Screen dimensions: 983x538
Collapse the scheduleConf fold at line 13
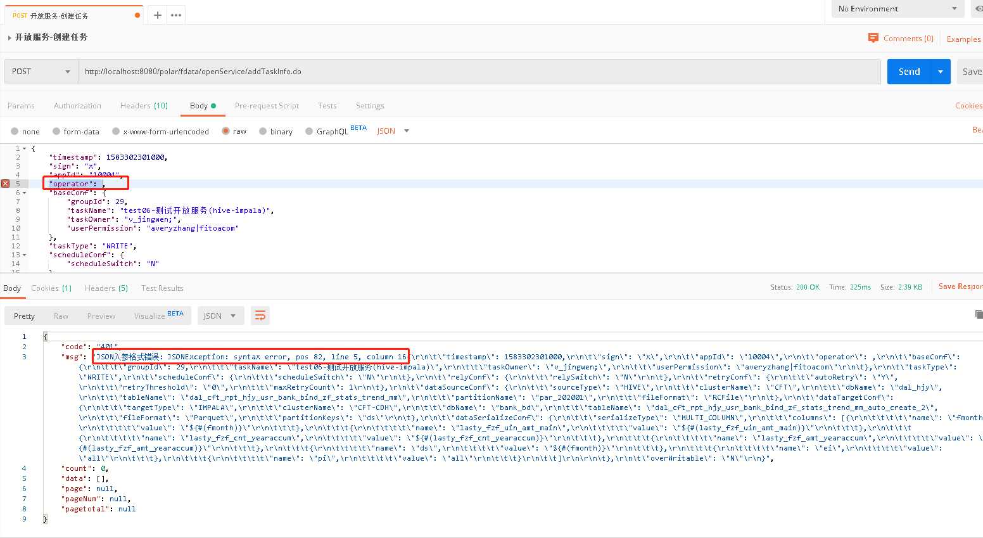pyautogui.click(x=25, y=255)
